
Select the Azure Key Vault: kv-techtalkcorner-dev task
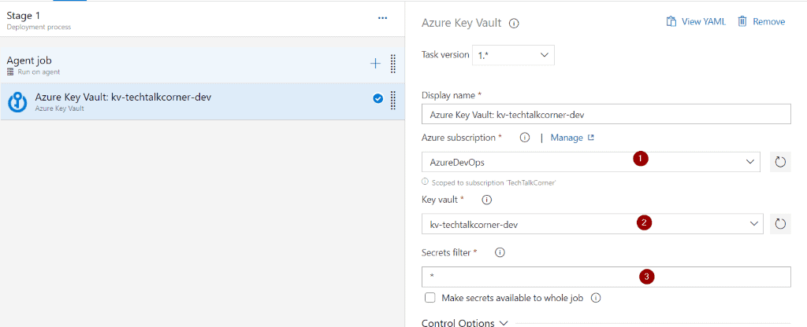point(203,101)
